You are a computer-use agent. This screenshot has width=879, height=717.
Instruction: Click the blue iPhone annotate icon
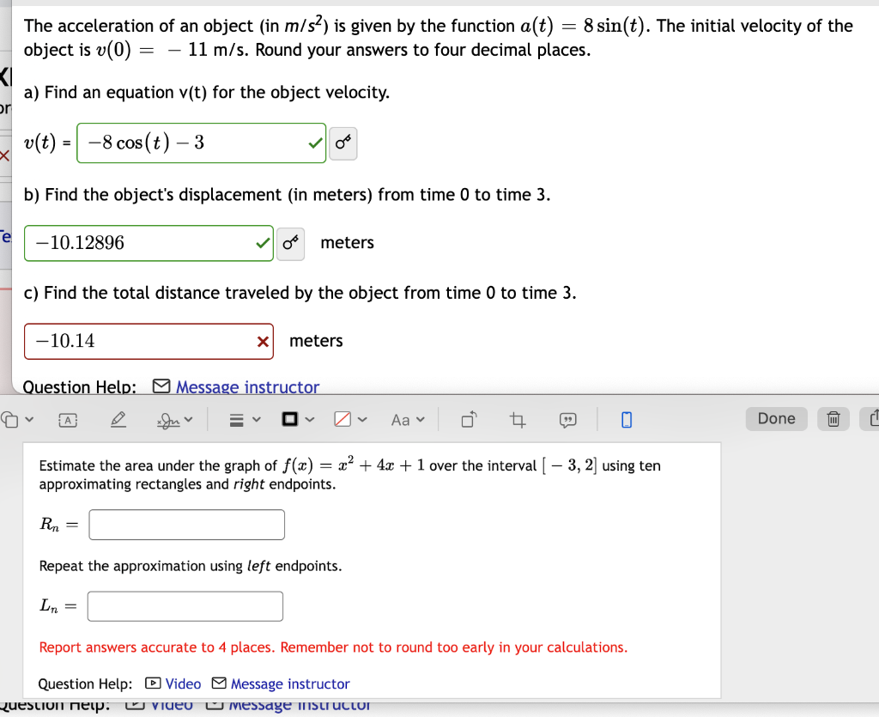pyautogui.click(x=627, y=419)
